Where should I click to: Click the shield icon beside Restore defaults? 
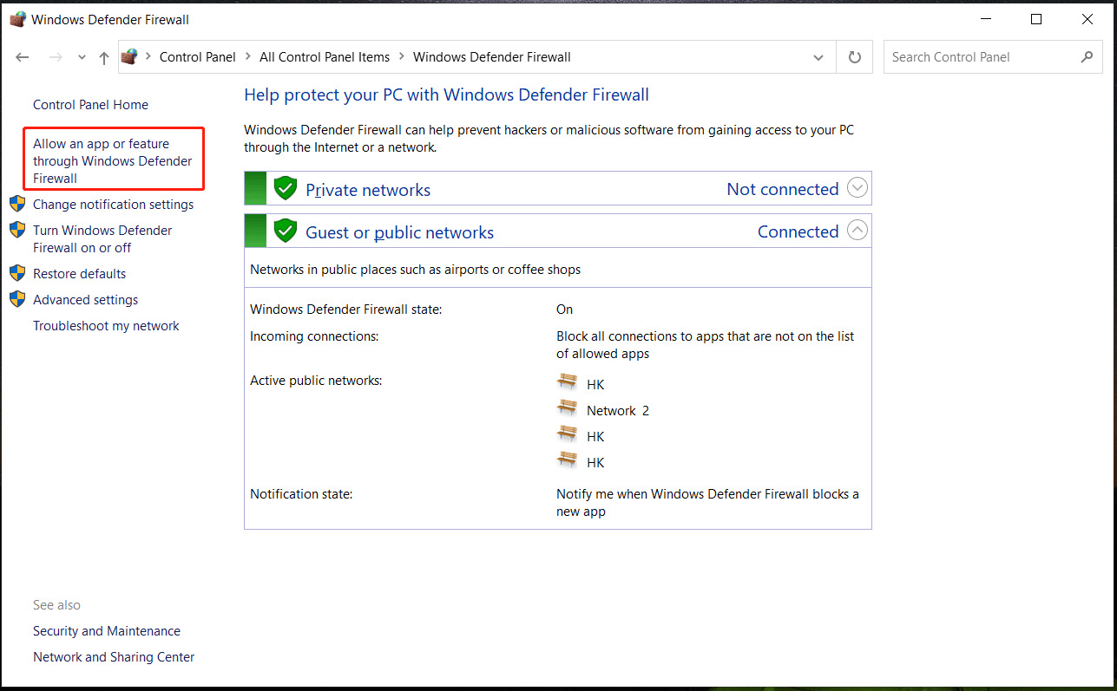[17, 274]
